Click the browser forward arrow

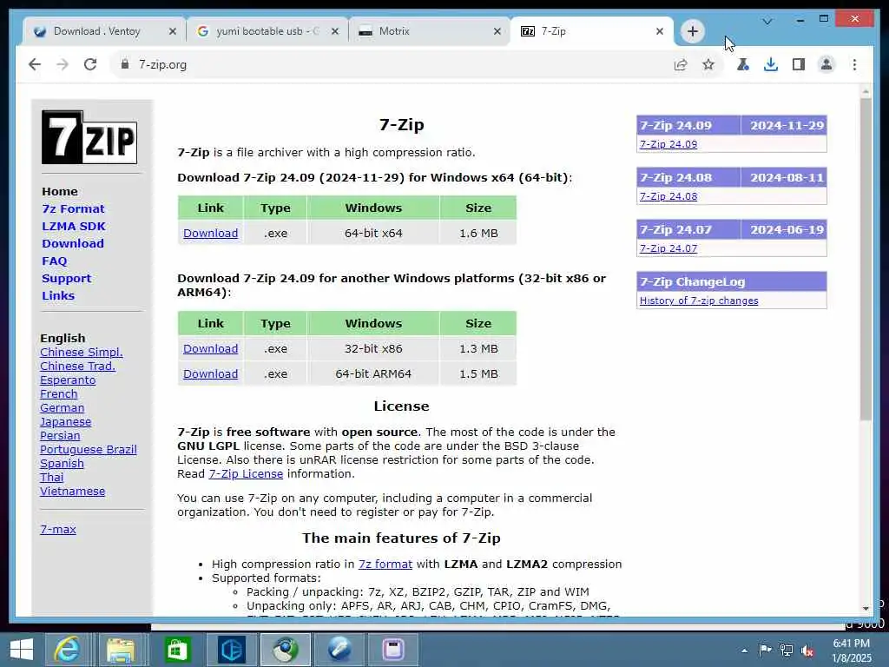pyautogui.click(x=63, y=64)
